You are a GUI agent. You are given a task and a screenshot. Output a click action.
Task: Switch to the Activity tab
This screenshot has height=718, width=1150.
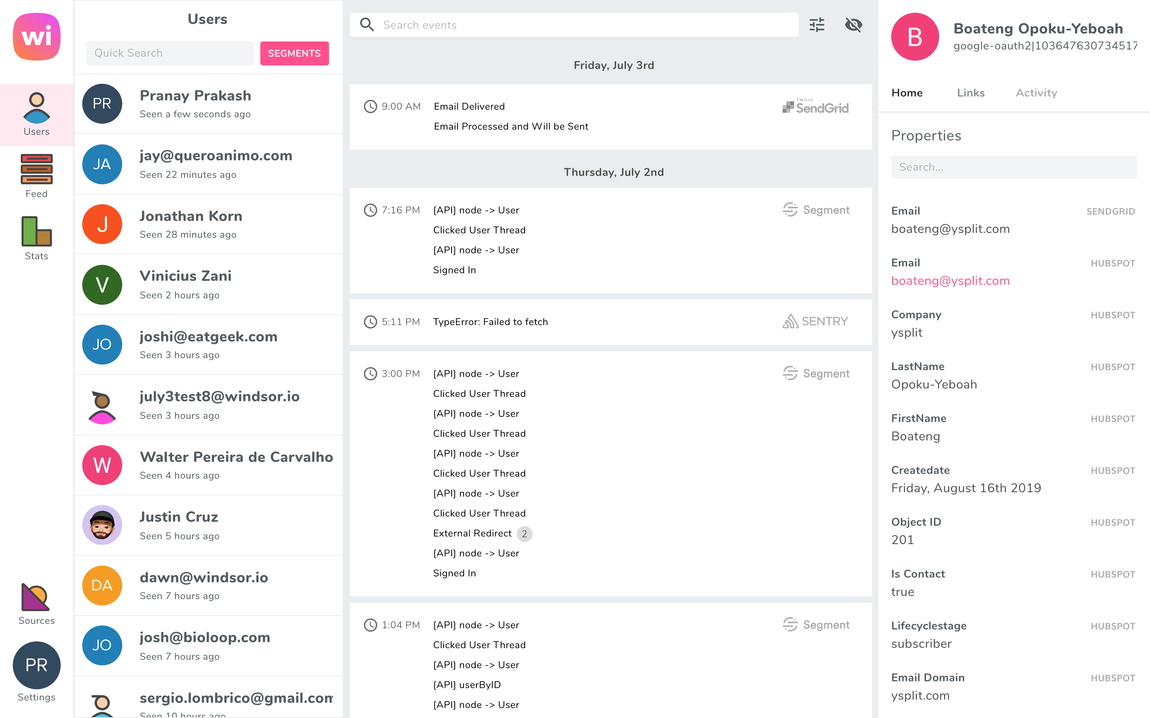coord(1037,93)
